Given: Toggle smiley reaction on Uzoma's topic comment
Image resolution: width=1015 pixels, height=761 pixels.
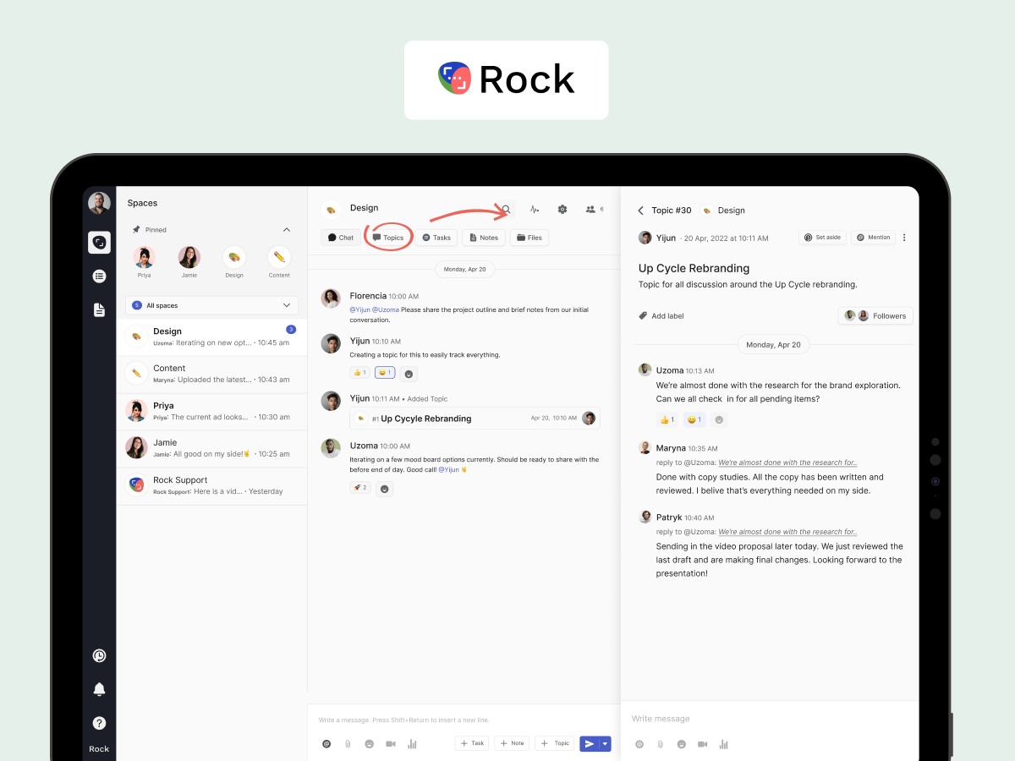Looking at the screenshot, I should (694, 419).
